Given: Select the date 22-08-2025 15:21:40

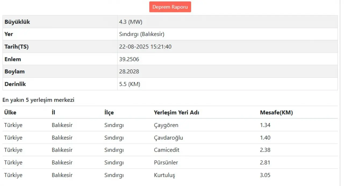Looking at the screenshot, I should (145, 47).
